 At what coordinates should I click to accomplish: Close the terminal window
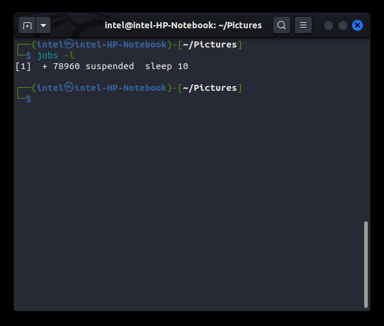358,25
